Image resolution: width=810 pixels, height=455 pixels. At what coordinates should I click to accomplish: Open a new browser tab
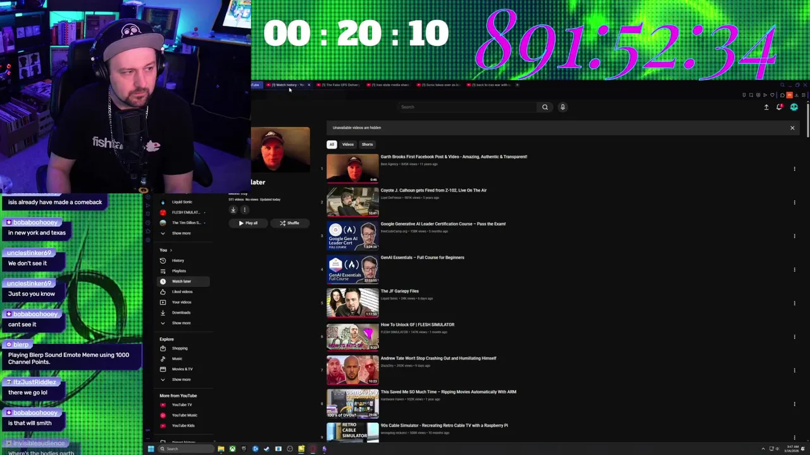click(518, 85)
